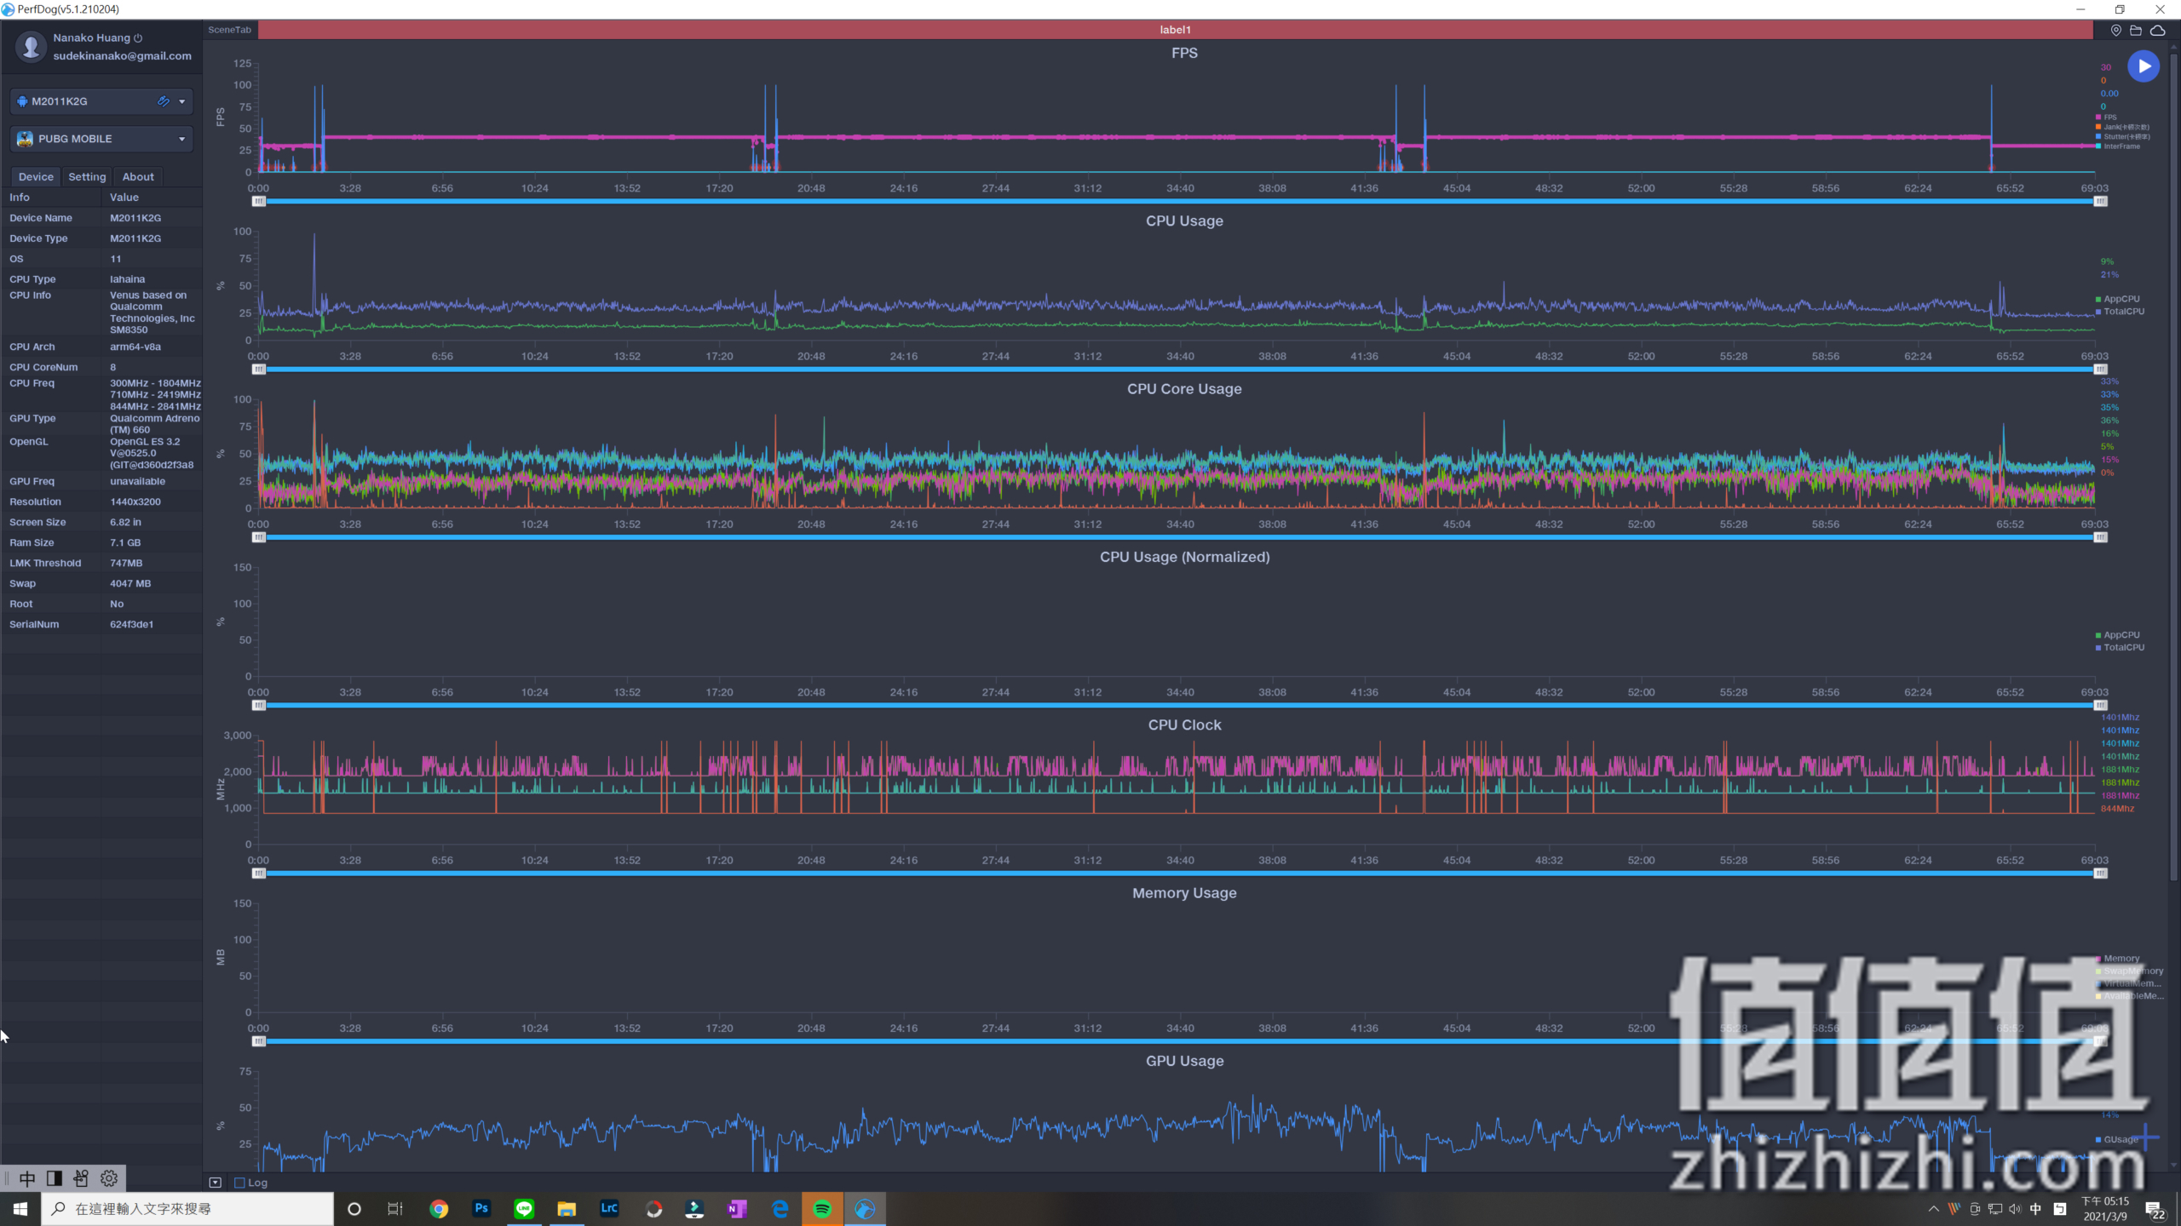The image size is (2181, 1226).
Task: Show hidden system tray icons
Action: 1933,1209
